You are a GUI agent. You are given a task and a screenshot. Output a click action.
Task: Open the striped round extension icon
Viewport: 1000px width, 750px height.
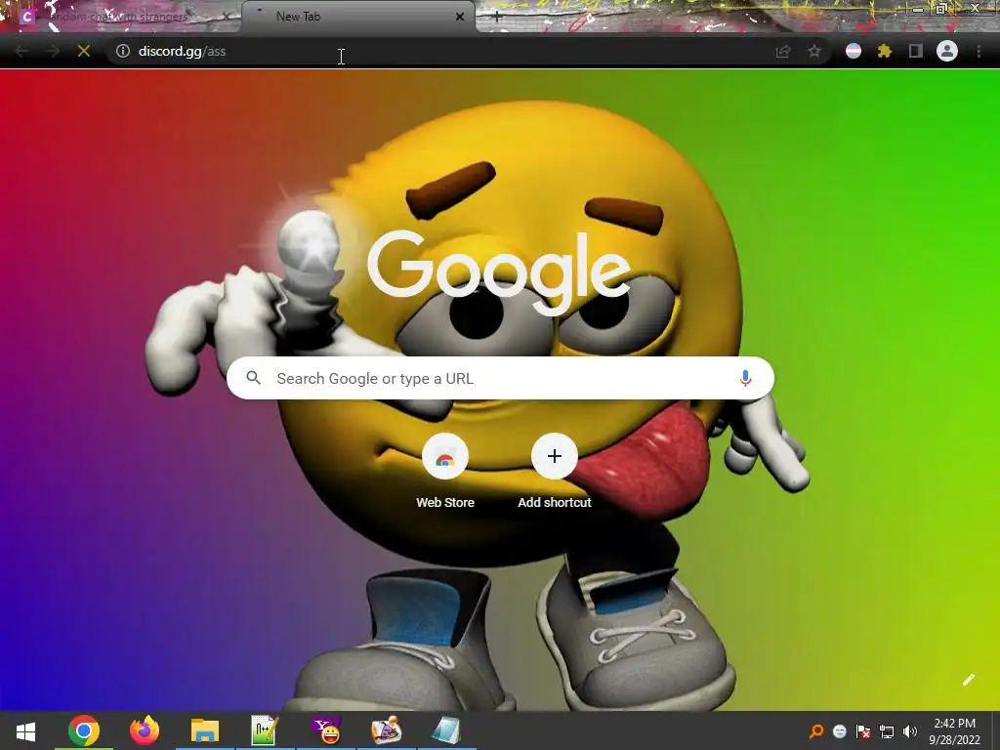(x=854, y=51)
